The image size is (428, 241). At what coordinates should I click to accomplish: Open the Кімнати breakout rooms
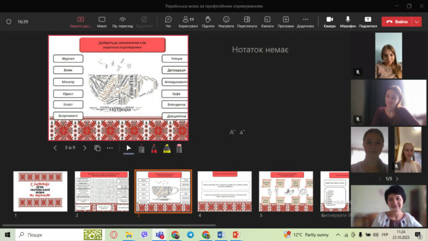[267, 21]
